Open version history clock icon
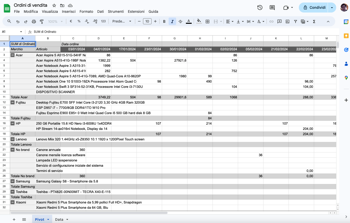The width and height of the screenshot is (350, 223). pos(260,8)
